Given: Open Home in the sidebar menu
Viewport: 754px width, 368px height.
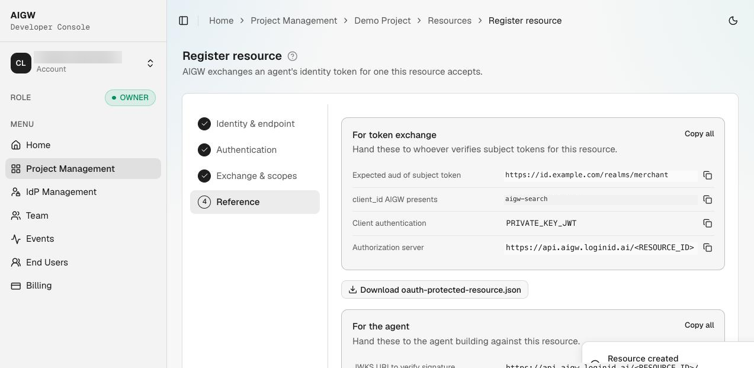Looking at the screenshot, I should (83, 145).
